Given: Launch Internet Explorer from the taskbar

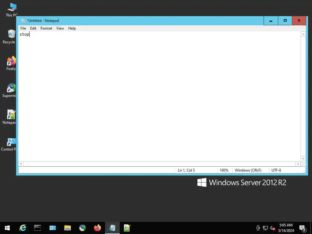Looking at the screenshot, I should coord(23,228).
